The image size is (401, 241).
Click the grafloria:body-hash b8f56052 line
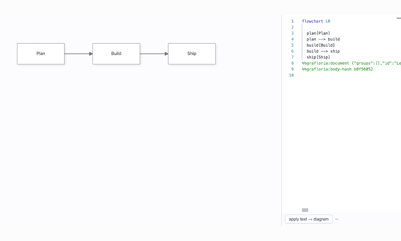click(x=337, y=69)
